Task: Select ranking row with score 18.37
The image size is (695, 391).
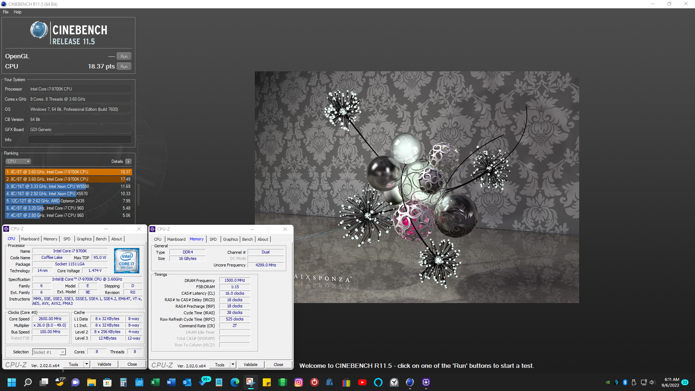Action: 68,172
